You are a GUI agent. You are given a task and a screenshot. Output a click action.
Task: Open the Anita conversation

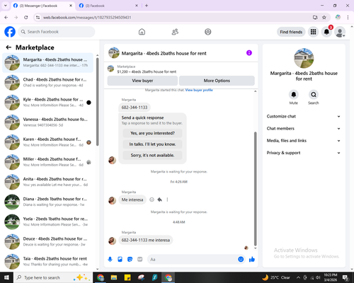tap(48, 182)
